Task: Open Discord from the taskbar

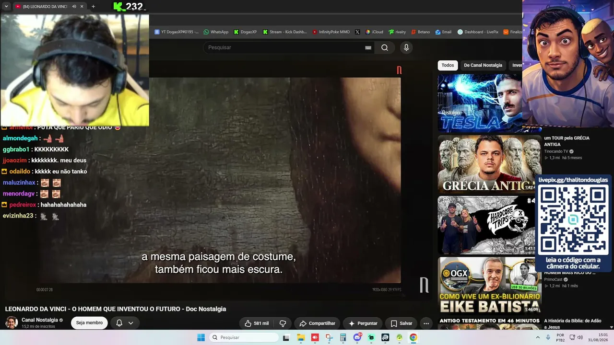Action: point(357,337)
